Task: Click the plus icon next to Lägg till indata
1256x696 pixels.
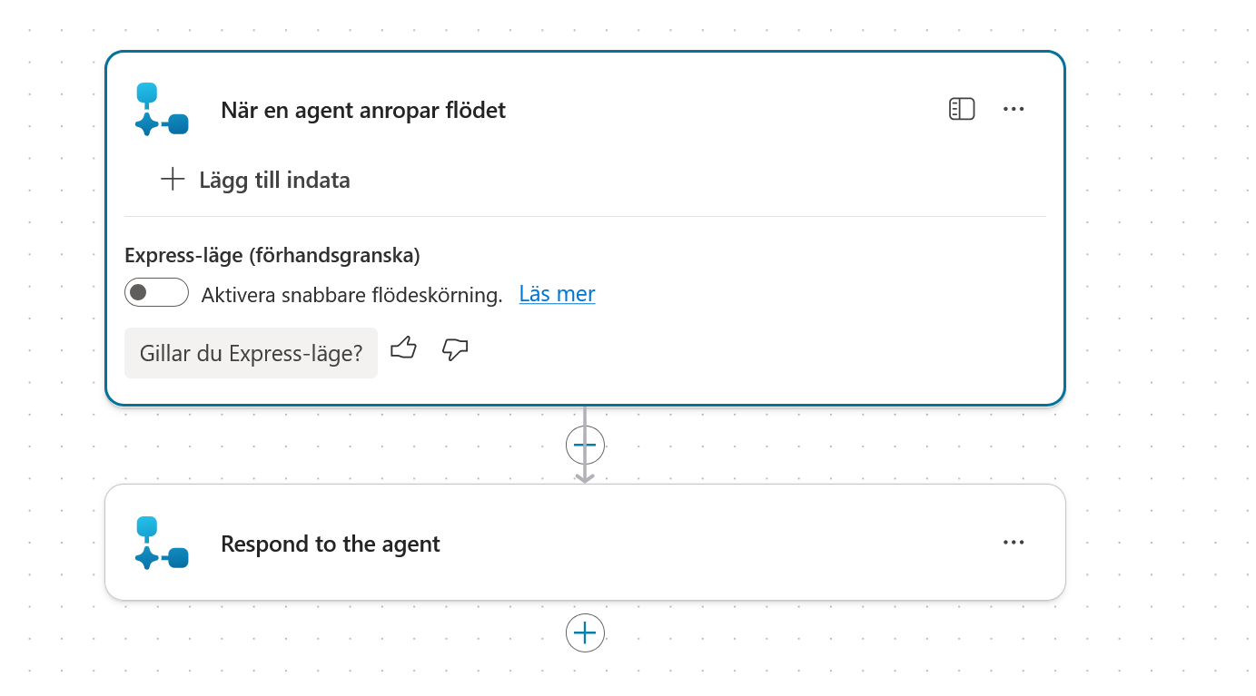Action: [x=173, y=179]
